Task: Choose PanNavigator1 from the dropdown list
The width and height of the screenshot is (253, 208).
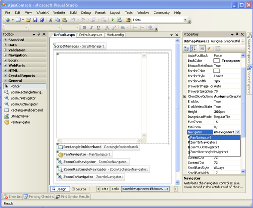Action: point(215,138)
